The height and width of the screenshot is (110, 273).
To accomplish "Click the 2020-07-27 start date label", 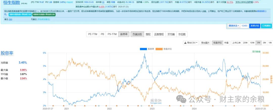I will [x=48, y=108].
